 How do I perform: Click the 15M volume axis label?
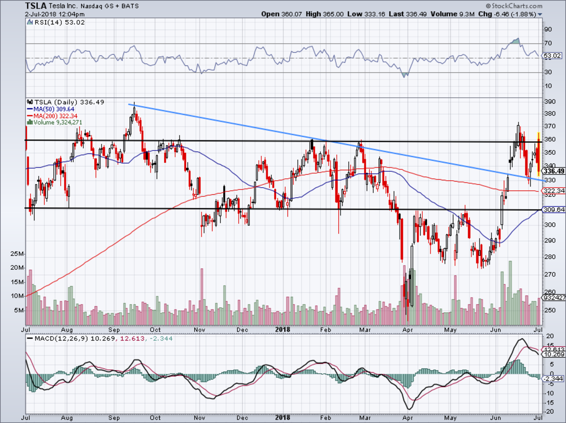[17, 282]
